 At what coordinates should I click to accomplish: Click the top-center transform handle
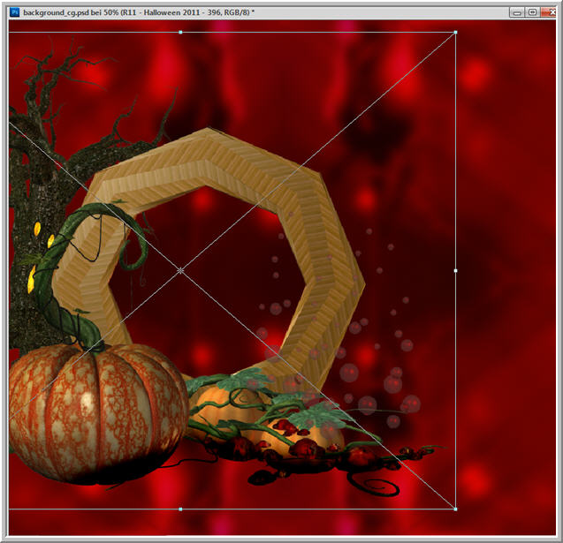(180, 33)
